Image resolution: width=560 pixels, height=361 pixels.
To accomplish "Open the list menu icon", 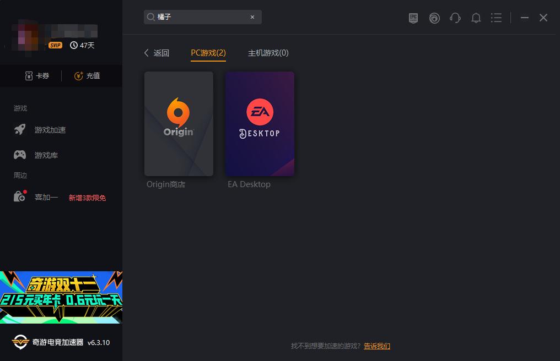I will click(x=496, y=18).
